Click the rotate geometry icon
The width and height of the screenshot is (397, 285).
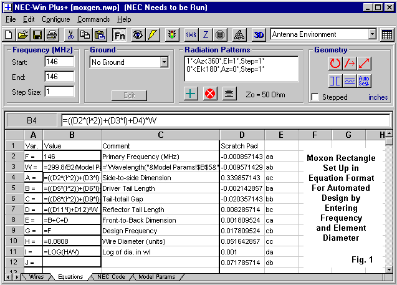click(x=335, y=63)
